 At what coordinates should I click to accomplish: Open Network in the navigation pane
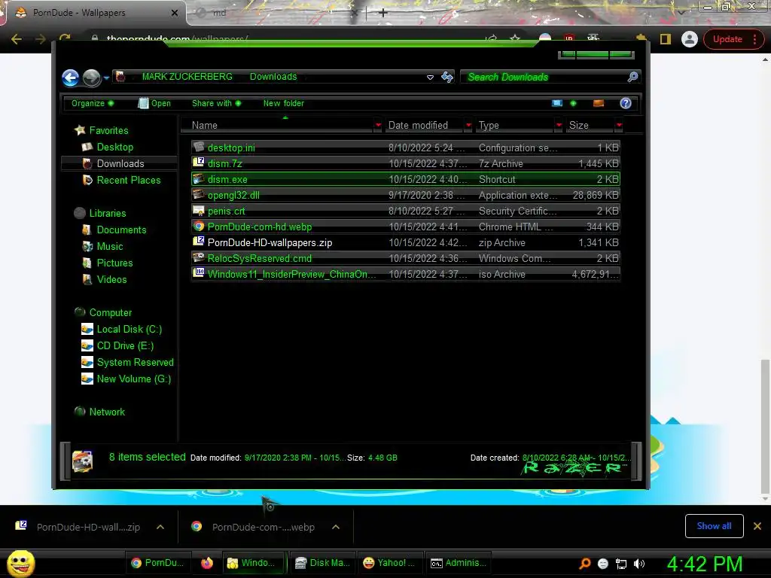pyautogui.click(x=100, y=412)
